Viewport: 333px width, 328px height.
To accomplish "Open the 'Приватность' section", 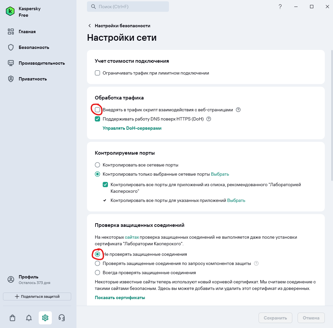I will tap(32, 79).
